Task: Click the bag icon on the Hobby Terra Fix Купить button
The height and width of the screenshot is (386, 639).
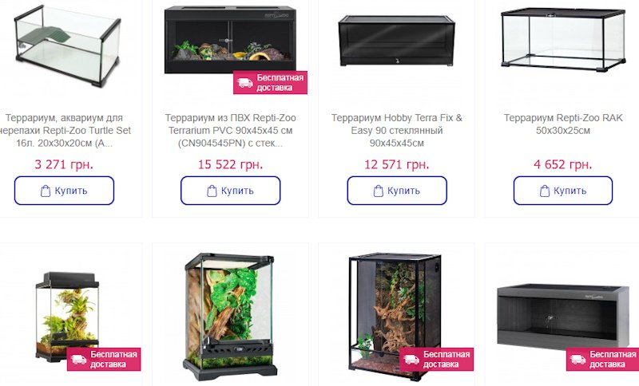Action: 378,191
